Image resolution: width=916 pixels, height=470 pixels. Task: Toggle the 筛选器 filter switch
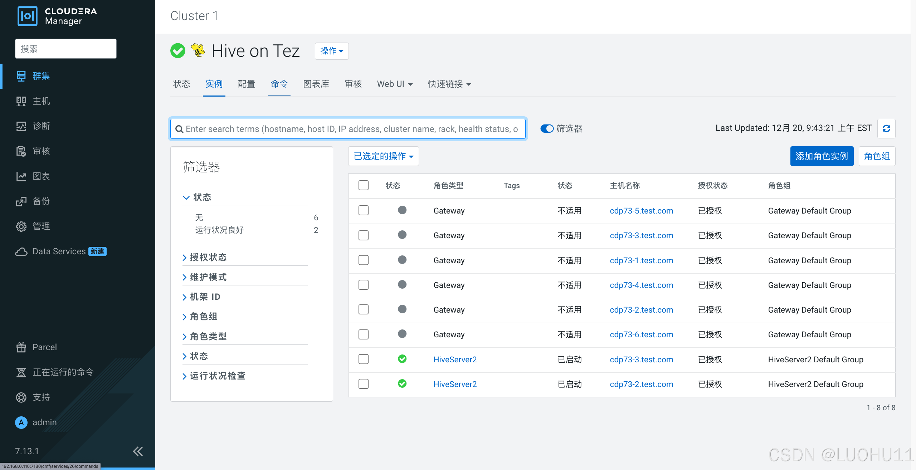pyautogui.click(x=547, y=129)
